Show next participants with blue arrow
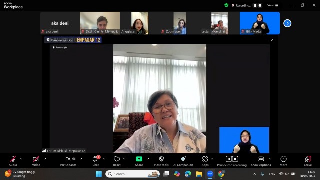Viewport: 320px width, 180px height. coord(287,23)
